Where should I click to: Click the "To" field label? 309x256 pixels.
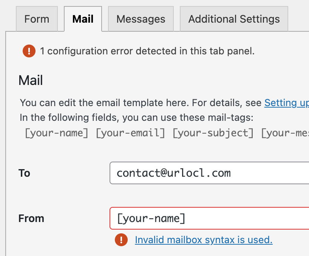click(x=24, y=173)
